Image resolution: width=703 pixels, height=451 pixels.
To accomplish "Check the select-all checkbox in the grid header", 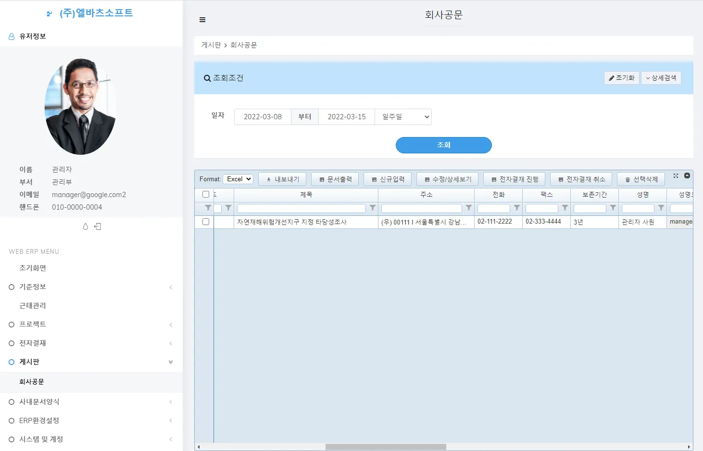I will click(206, 194).
